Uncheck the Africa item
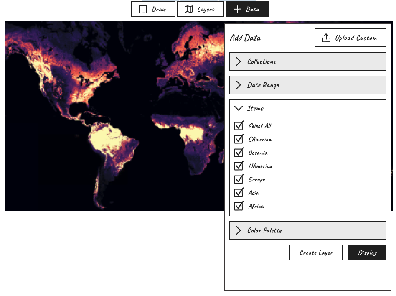396x296 pixels. (x=239, y=206)
